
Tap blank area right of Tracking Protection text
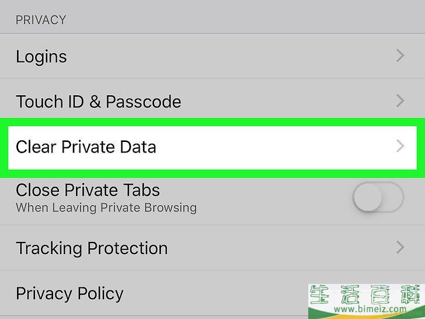[281, 248]
